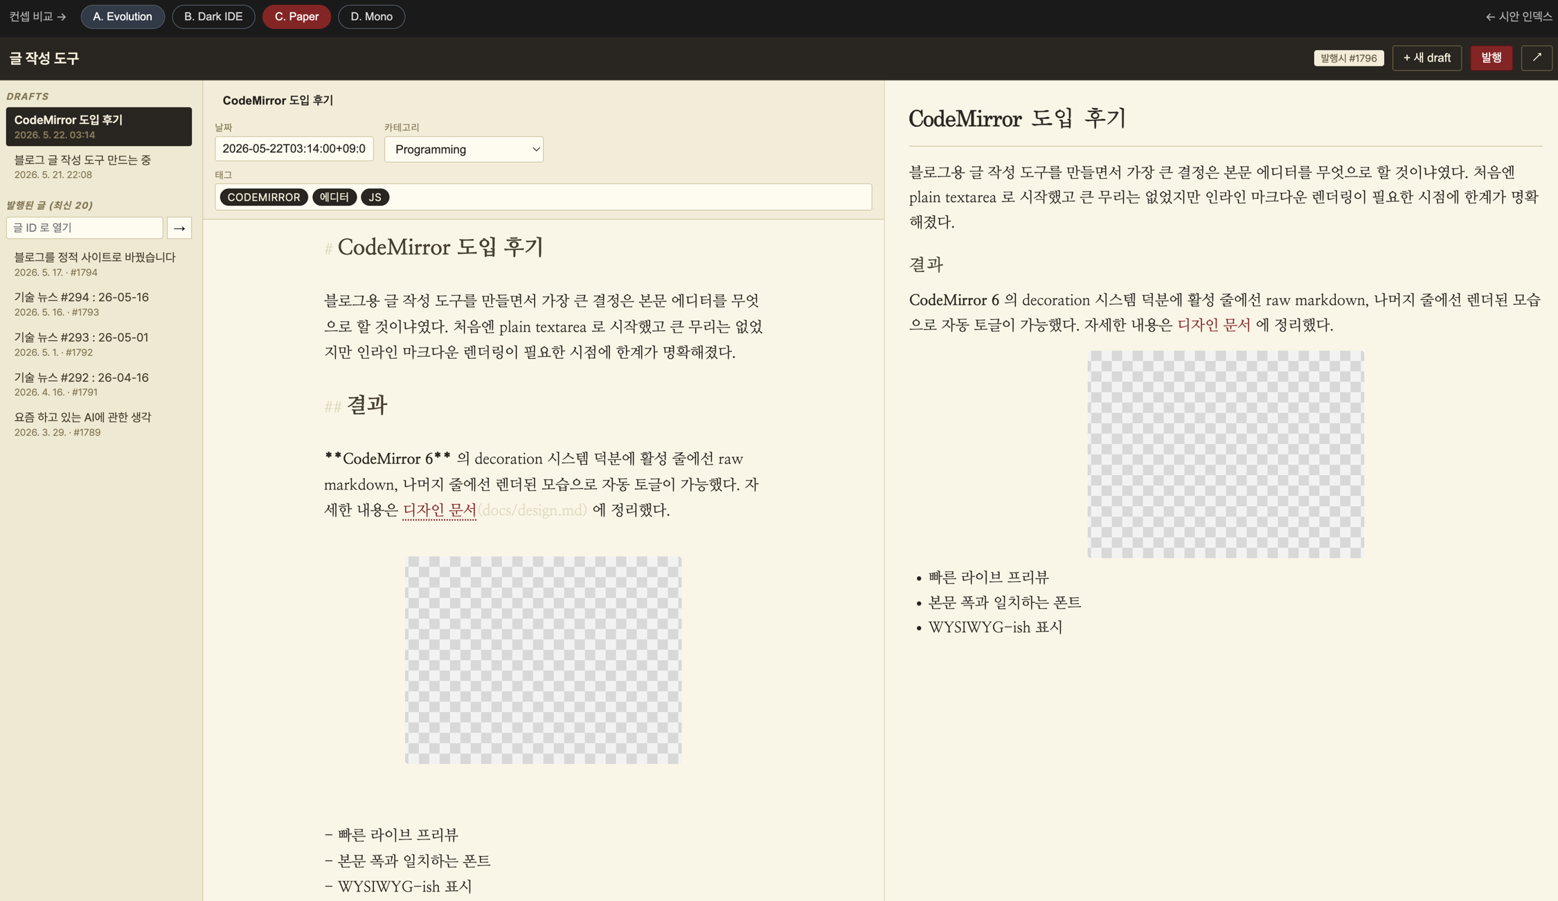Viewport: 1558px width, 901px height.
Task: Click the preview bullet WYSIWYG-ish 표시
Action: click(x=995, y=627)
